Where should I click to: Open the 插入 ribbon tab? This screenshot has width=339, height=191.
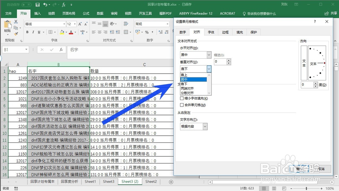click(37, 14)
